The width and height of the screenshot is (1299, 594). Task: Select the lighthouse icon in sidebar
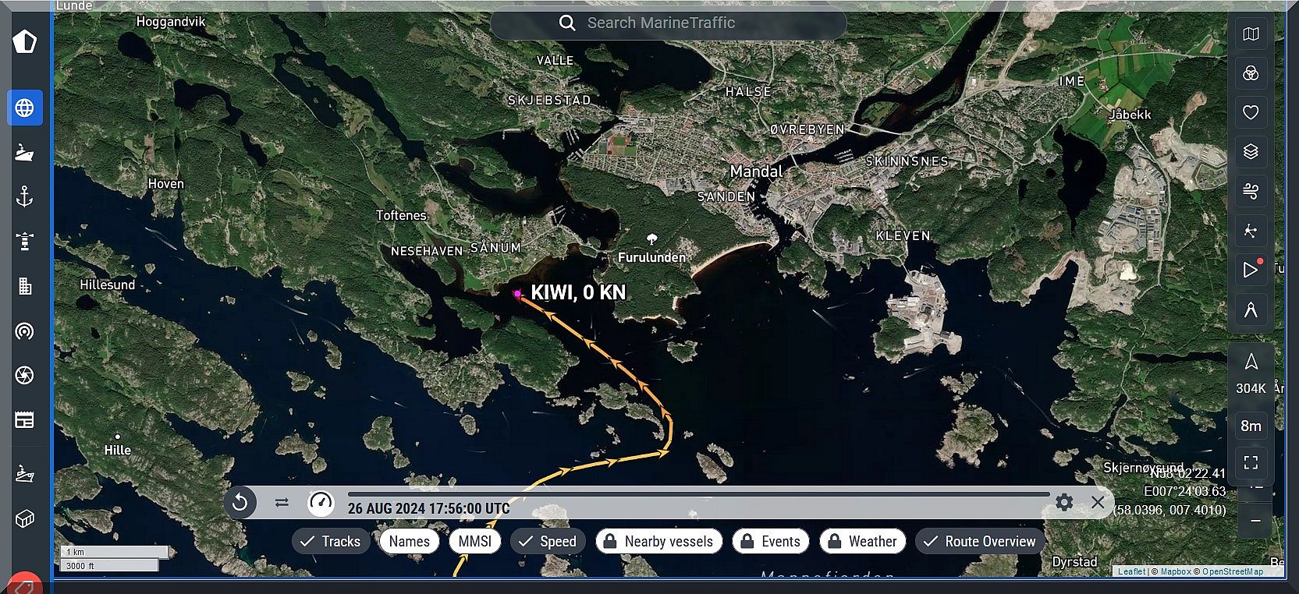(25, 241)
